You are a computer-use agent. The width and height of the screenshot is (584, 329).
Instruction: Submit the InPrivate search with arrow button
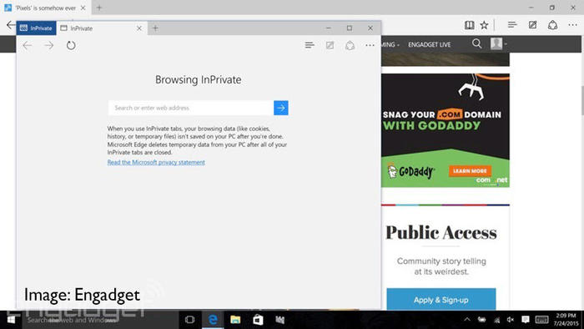[281, 108]
